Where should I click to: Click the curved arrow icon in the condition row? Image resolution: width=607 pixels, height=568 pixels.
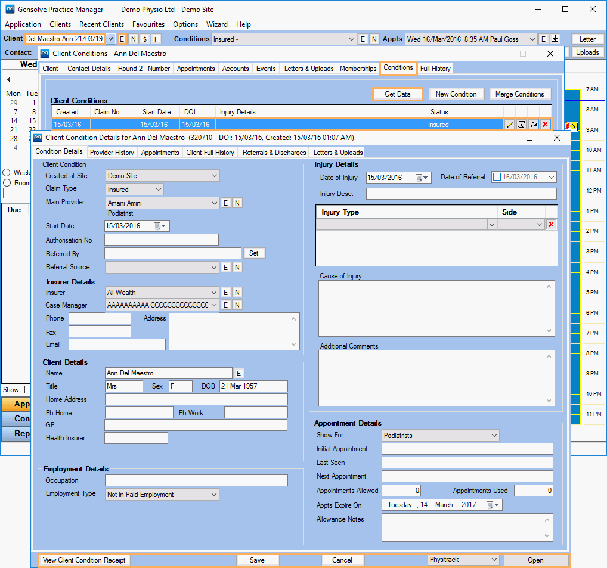(533, 125)
